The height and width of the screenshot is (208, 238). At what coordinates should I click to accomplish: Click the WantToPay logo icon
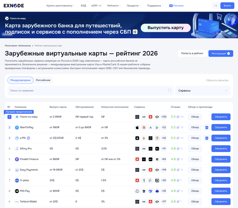(x=17, y=127)
